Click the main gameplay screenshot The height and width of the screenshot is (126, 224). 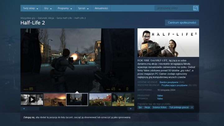pyautogui.click(x=77, y=60)
